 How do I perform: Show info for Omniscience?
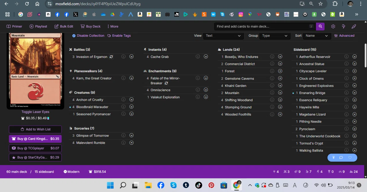(198, 90)
